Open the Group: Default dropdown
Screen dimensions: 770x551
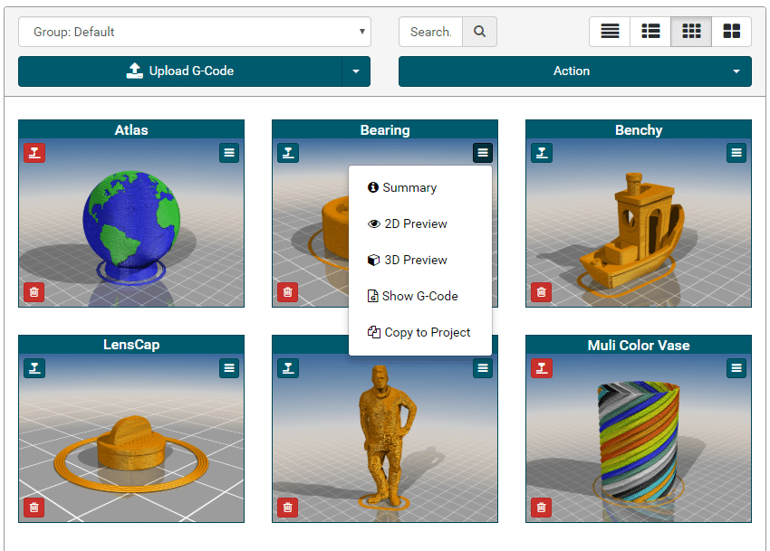[194, 32]
